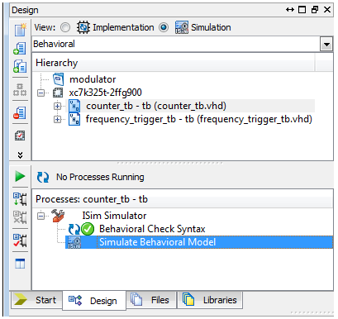Expand the frequency_trigger_tb node
Viewport: 338px width, 319px height.
(x=57, y=119)
